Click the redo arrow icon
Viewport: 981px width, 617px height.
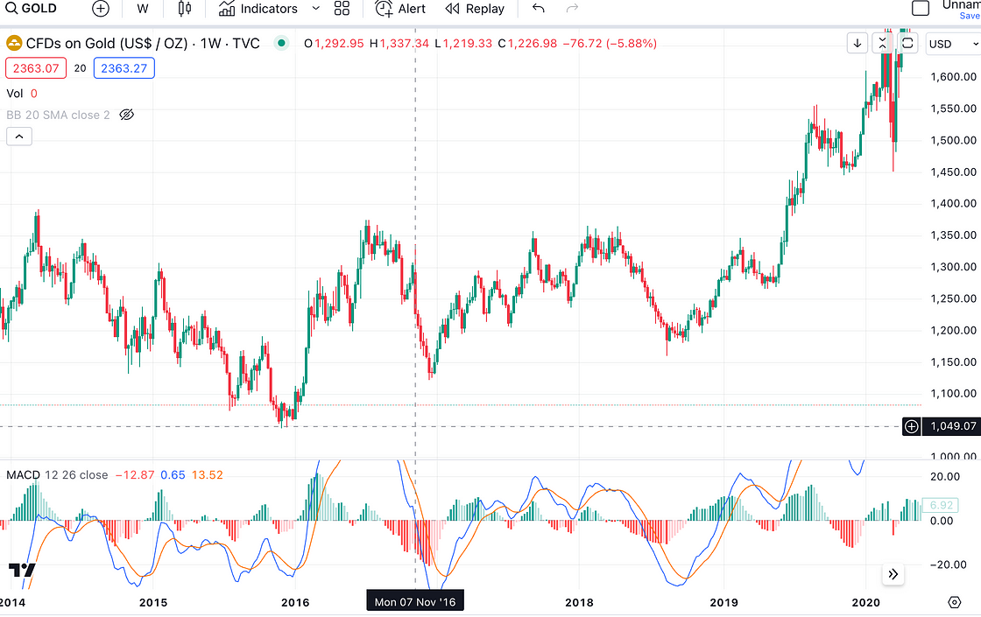click(572, 8)
